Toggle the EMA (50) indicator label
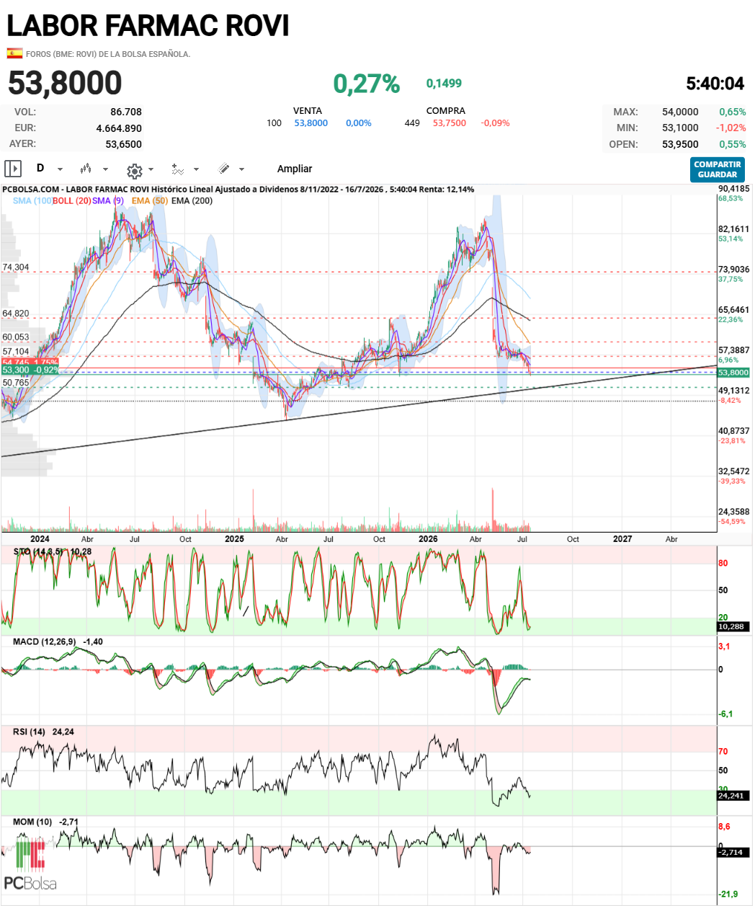755x906 pixels. pos(150,200)
